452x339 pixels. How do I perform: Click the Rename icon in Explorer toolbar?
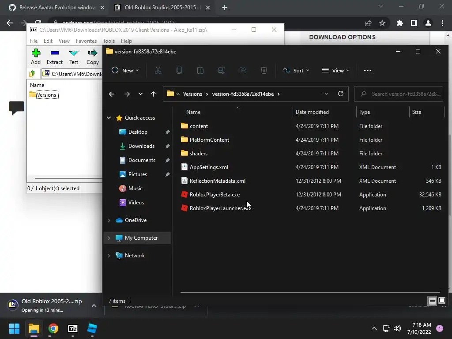(222, 70)
